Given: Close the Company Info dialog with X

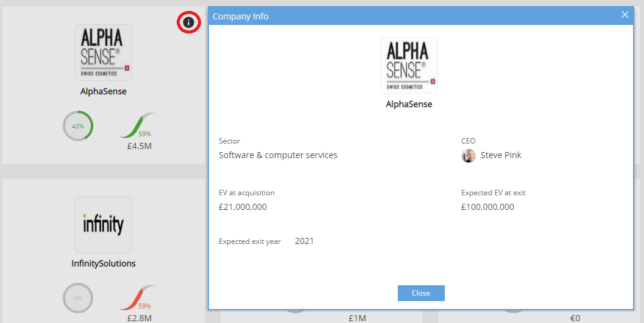Looking at the screenshot, I should (625, 15).
